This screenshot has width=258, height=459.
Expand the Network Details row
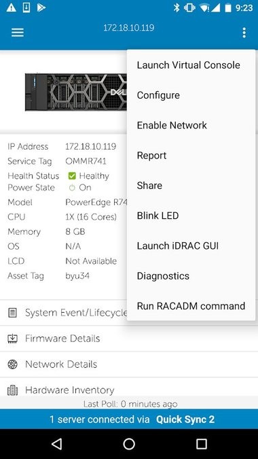(129, 364)
